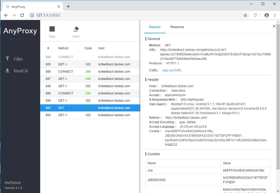Click the Host column header
Image resolution: width=280 pixels, height=193 pixels.
click(x=101, y=48)
